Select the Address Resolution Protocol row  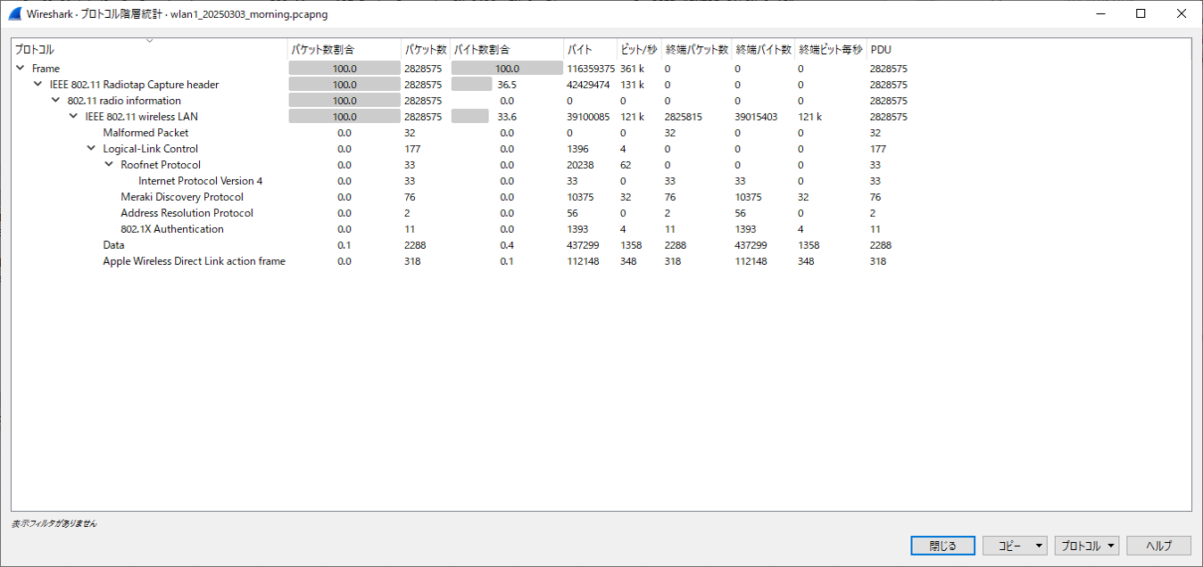[601, 213]
